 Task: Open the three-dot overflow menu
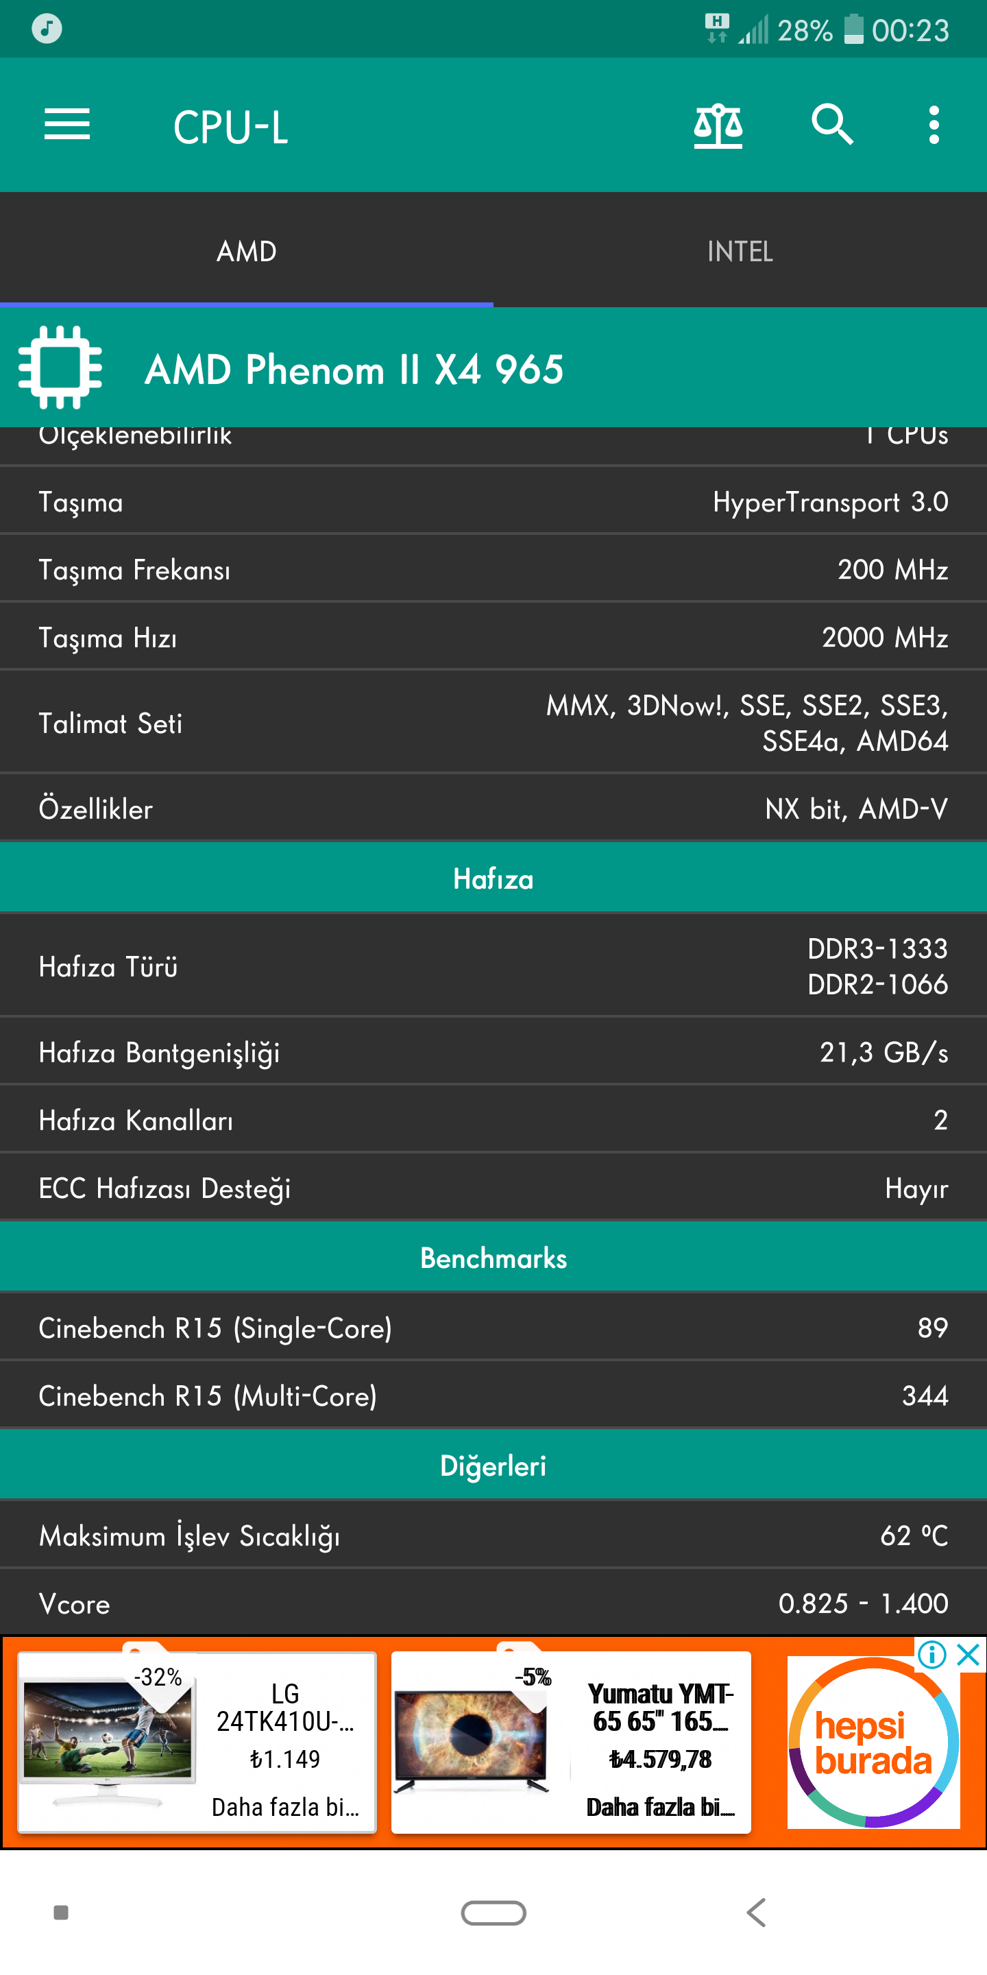coord(934,125)
